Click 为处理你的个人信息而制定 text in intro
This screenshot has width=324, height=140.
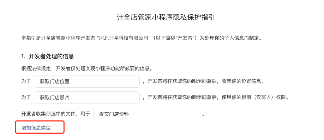[229, 38]
